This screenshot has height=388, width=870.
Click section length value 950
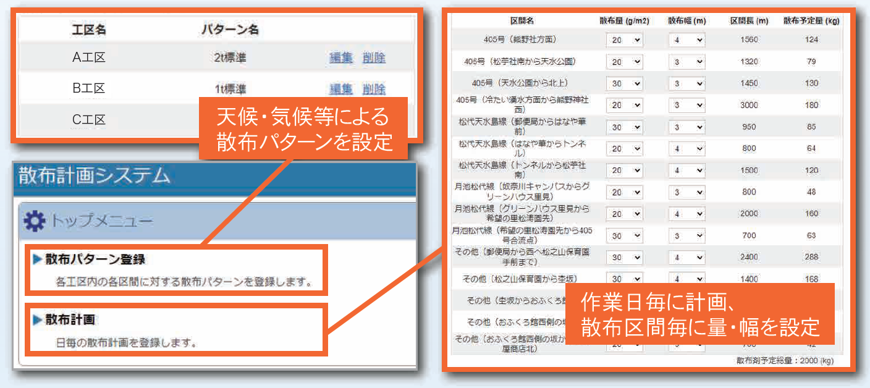(x=749, y=127)
